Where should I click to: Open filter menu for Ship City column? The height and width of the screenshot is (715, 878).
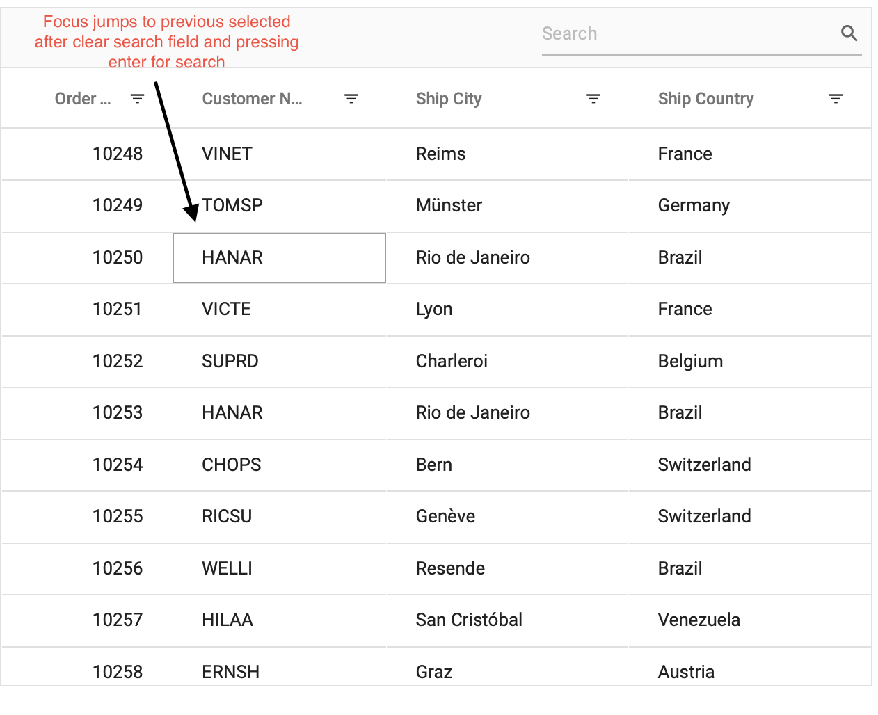593,99
